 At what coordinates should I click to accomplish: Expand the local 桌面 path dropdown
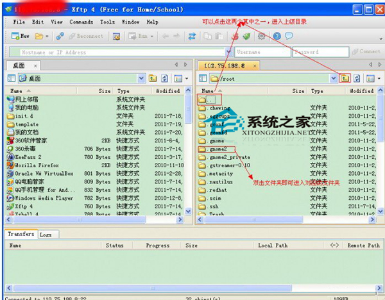tap(141, 78)
